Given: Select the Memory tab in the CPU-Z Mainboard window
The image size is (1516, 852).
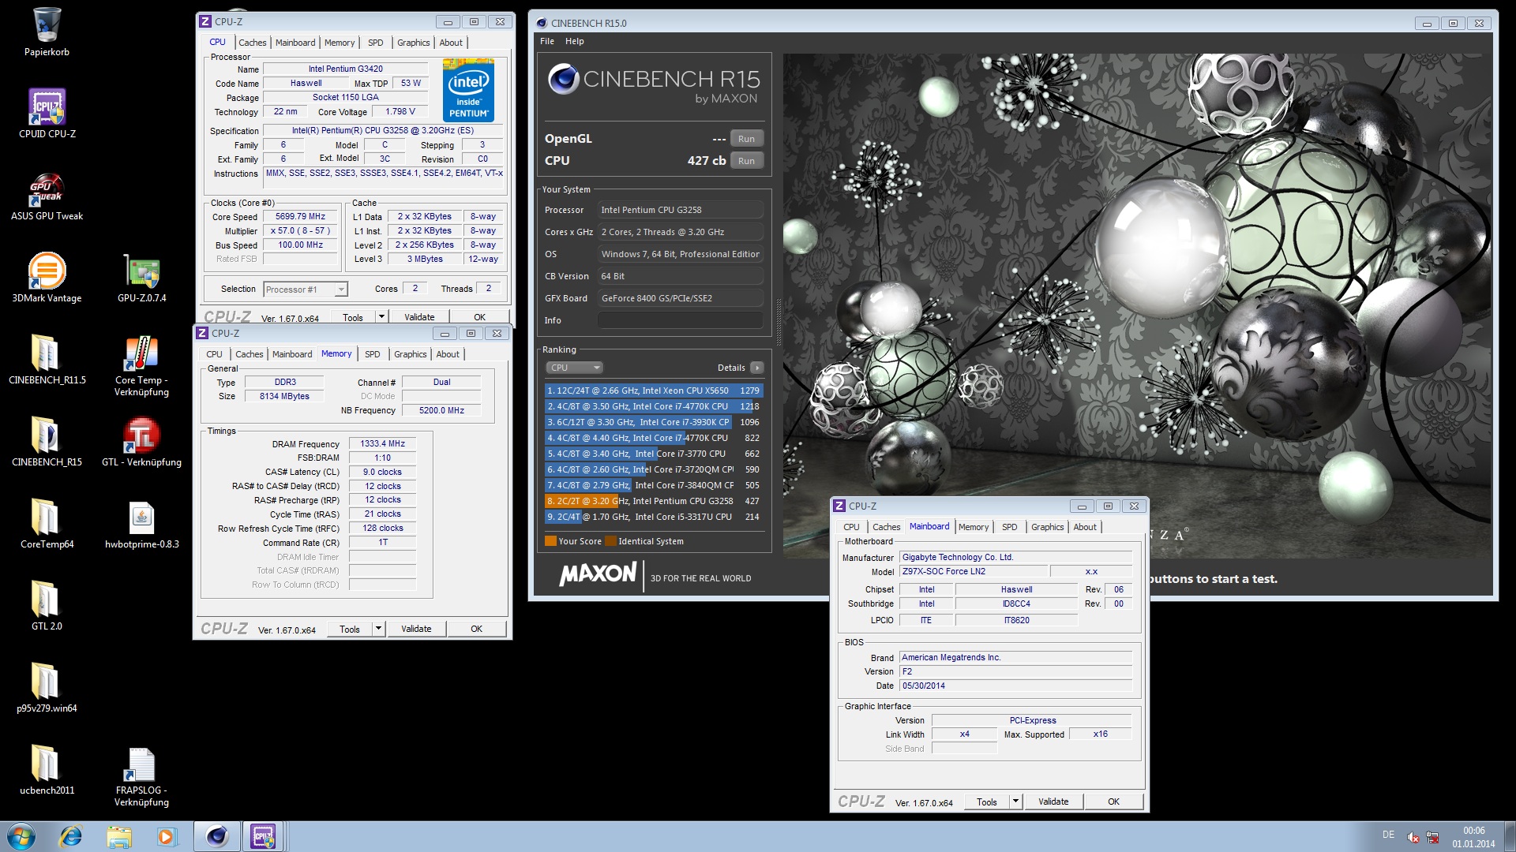Looking at the screenshot, I should [x=973, y=527].
